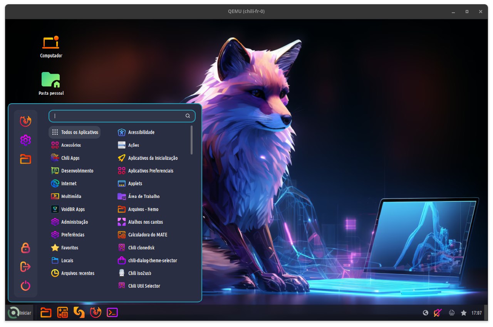The height and width of the screenshot is (327, 493).
Task: Select the Preferências category
Action: pyautogui.click(x=75, y=235)
